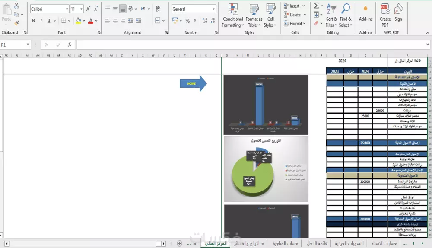Viewport: 432px width, 248px height.
Task: Click the Copy icon
Action: tap(16, 15)
